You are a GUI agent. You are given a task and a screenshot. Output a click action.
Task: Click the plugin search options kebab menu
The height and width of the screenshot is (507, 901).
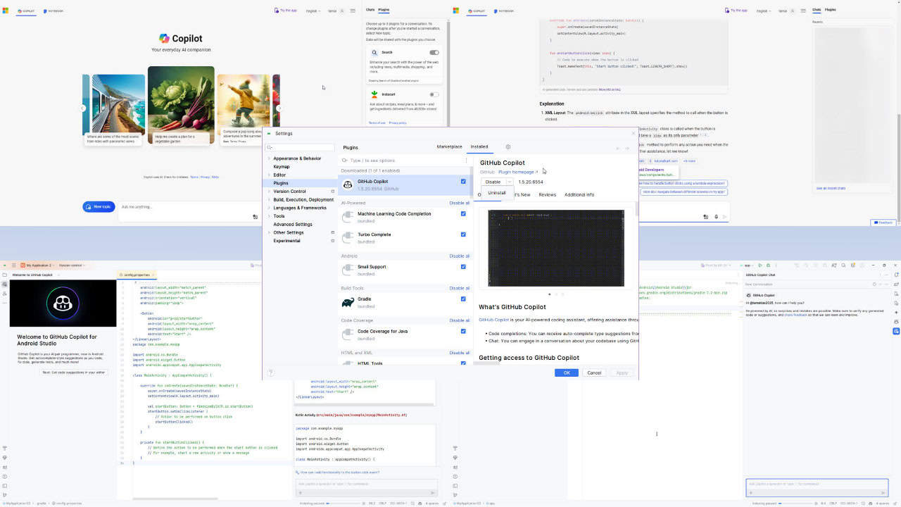(466, 161)
